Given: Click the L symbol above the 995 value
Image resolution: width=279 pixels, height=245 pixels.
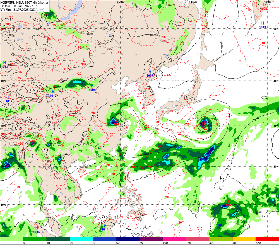Looking at the screenshot, I should 20,68.
